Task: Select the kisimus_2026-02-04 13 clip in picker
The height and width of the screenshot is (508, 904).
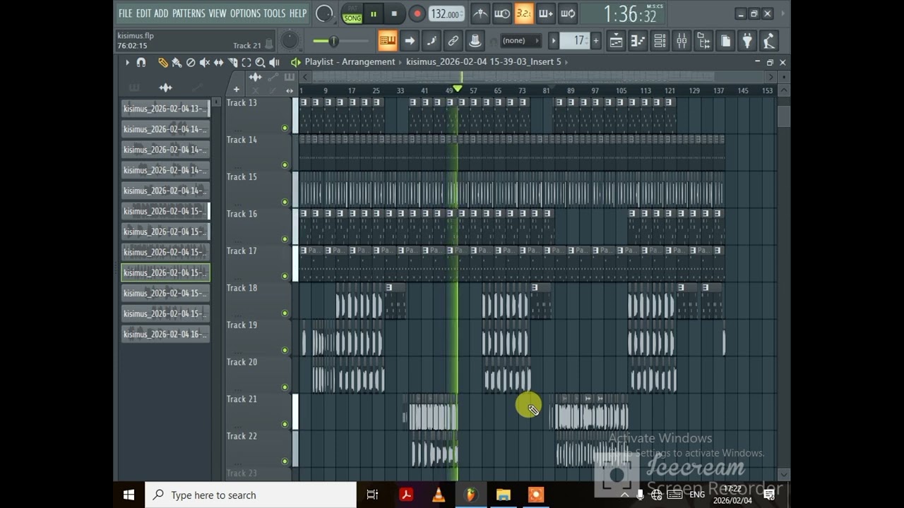Action: [x=165, y=108]
